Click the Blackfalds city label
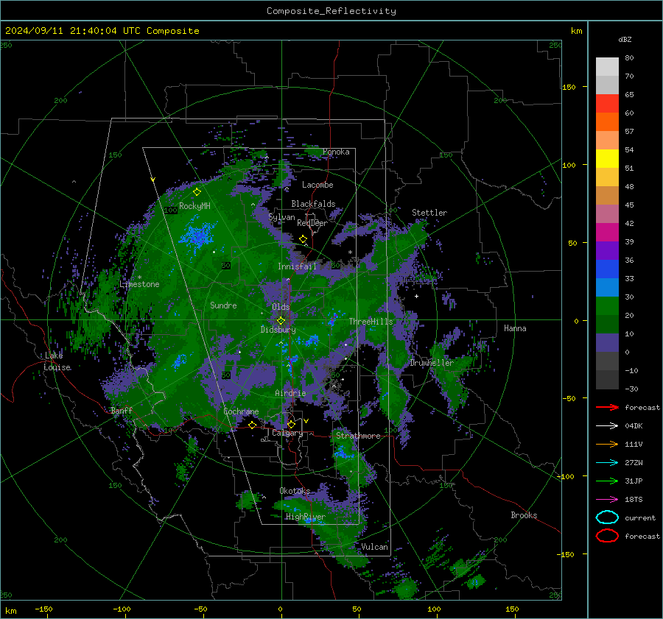 point(313,204)
